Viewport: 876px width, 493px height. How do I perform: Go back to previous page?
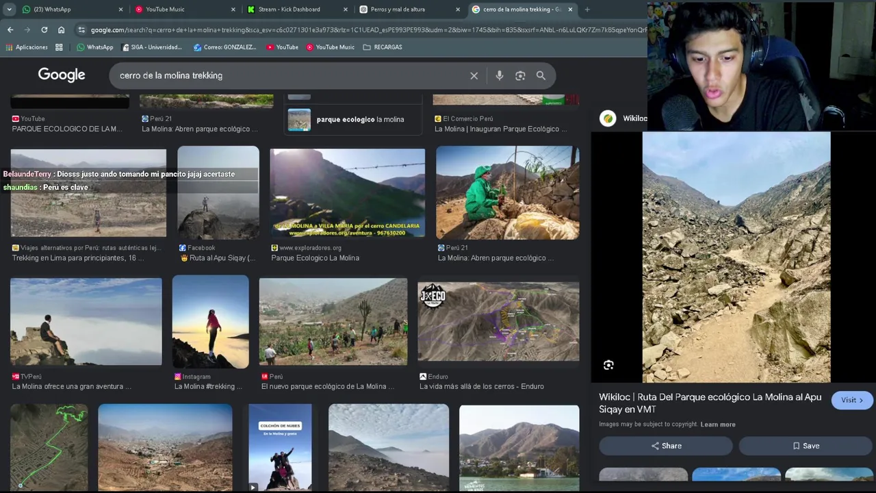(10, 29)
